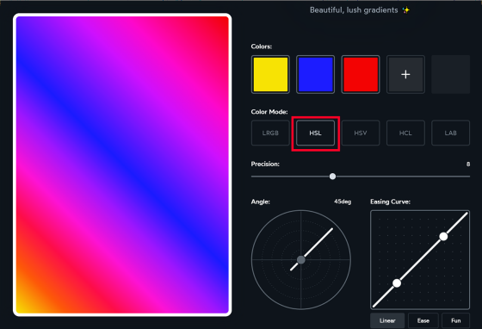Screen dimensions: 482x329
Task: Click the sparkle emoji icon beside the heading
Action: tap(406, 10)
